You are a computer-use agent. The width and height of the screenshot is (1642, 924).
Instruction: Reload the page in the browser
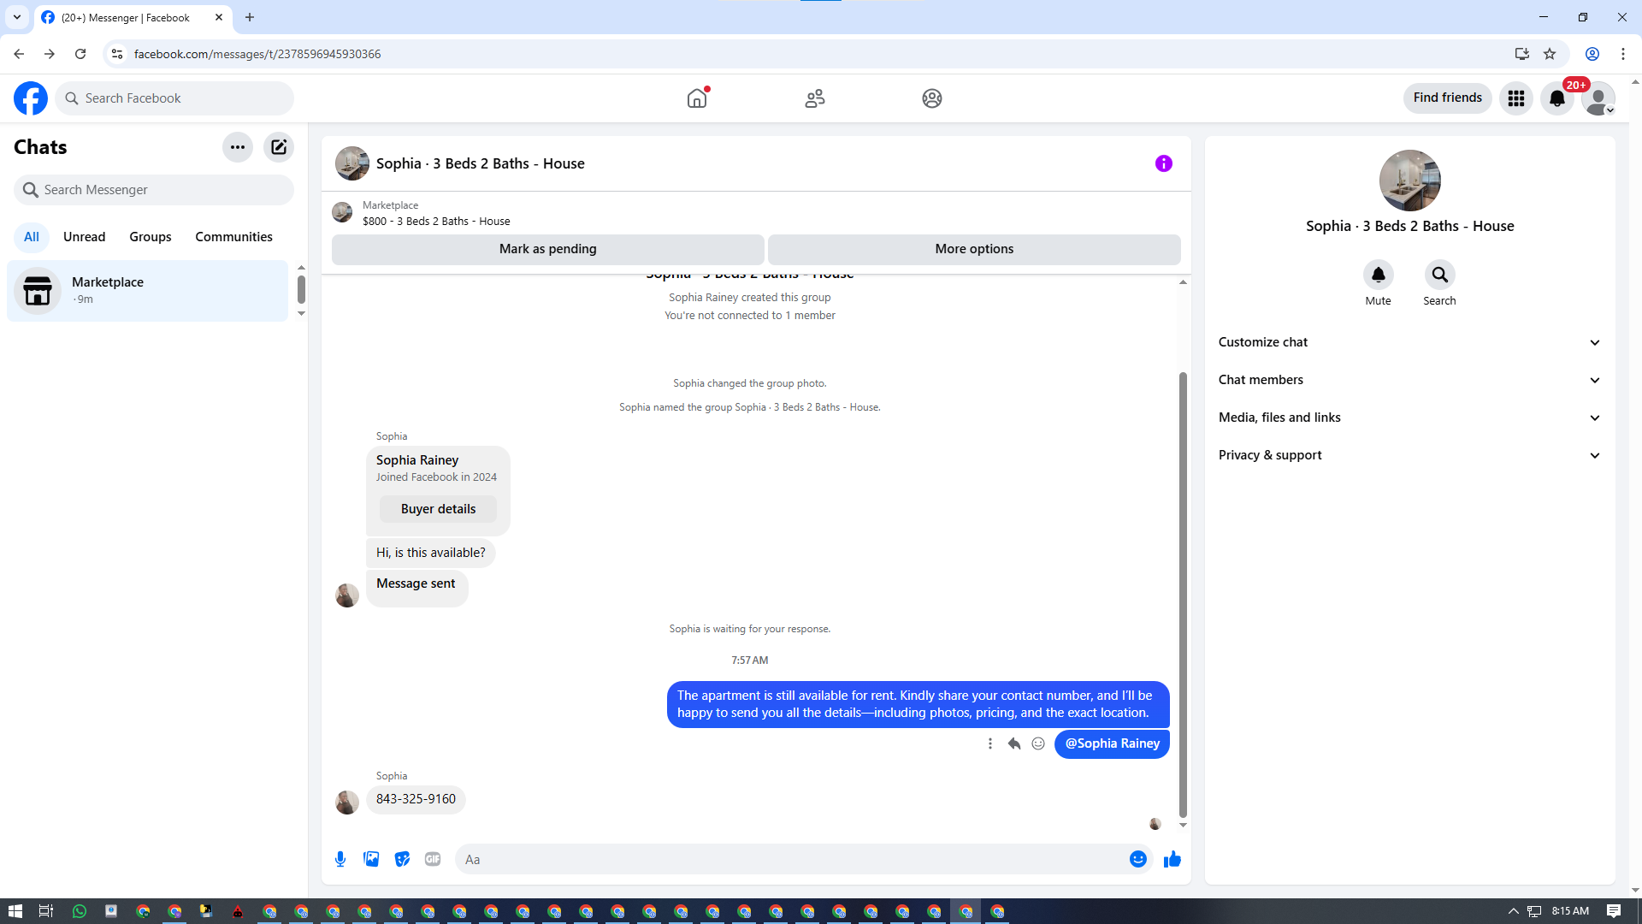click(80, 54)
